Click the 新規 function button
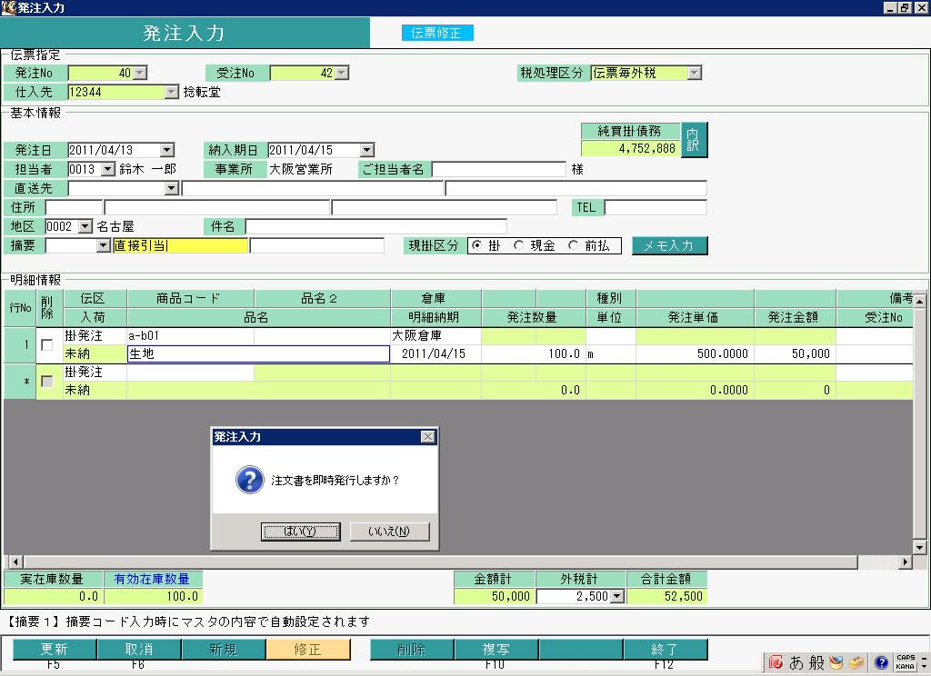Screen dimensions: 931x676 pyautogui.click(x=223, y=650)
